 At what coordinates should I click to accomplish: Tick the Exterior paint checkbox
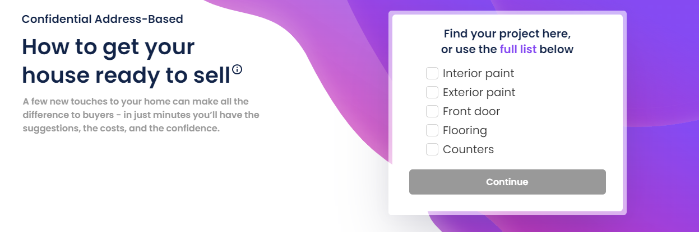tap(432, 92)
